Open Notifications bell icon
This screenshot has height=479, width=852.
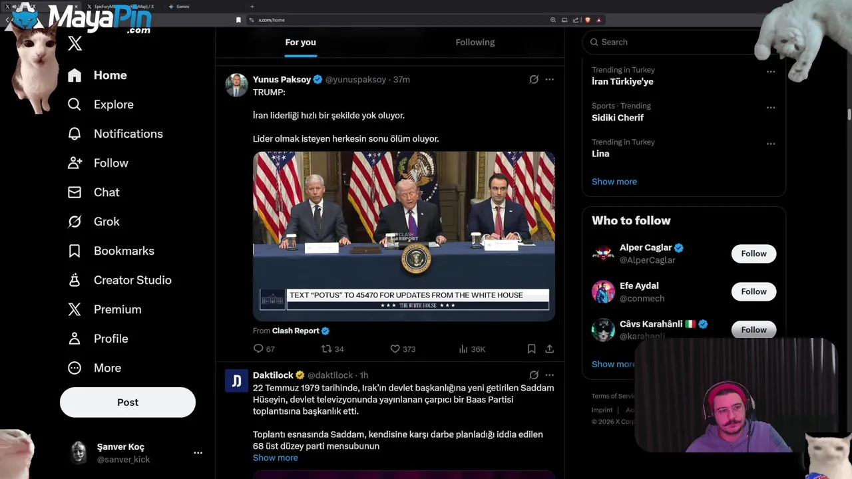click(x=75, y=134)
